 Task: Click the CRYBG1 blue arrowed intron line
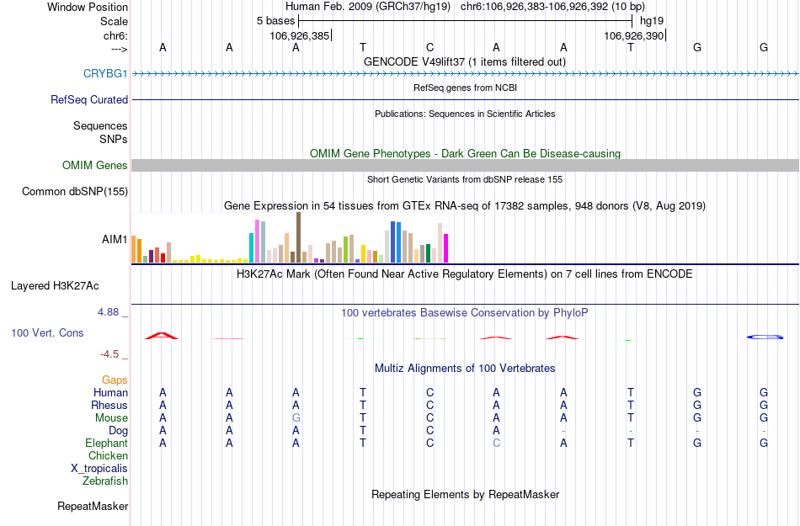coord(466,74)
